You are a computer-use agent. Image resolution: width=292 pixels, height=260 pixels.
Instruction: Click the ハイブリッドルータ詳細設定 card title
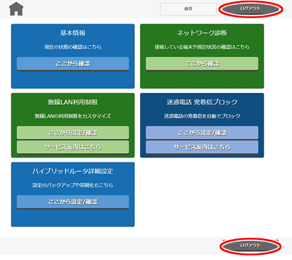point(73,171)
